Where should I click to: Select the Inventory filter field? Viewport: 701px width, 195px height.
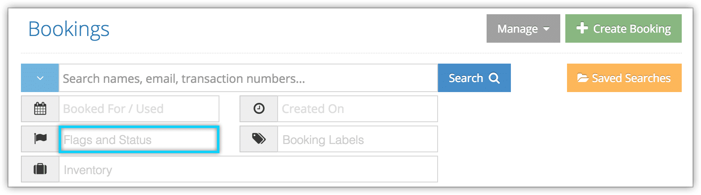pyautogui.click(x=248, y=169)
